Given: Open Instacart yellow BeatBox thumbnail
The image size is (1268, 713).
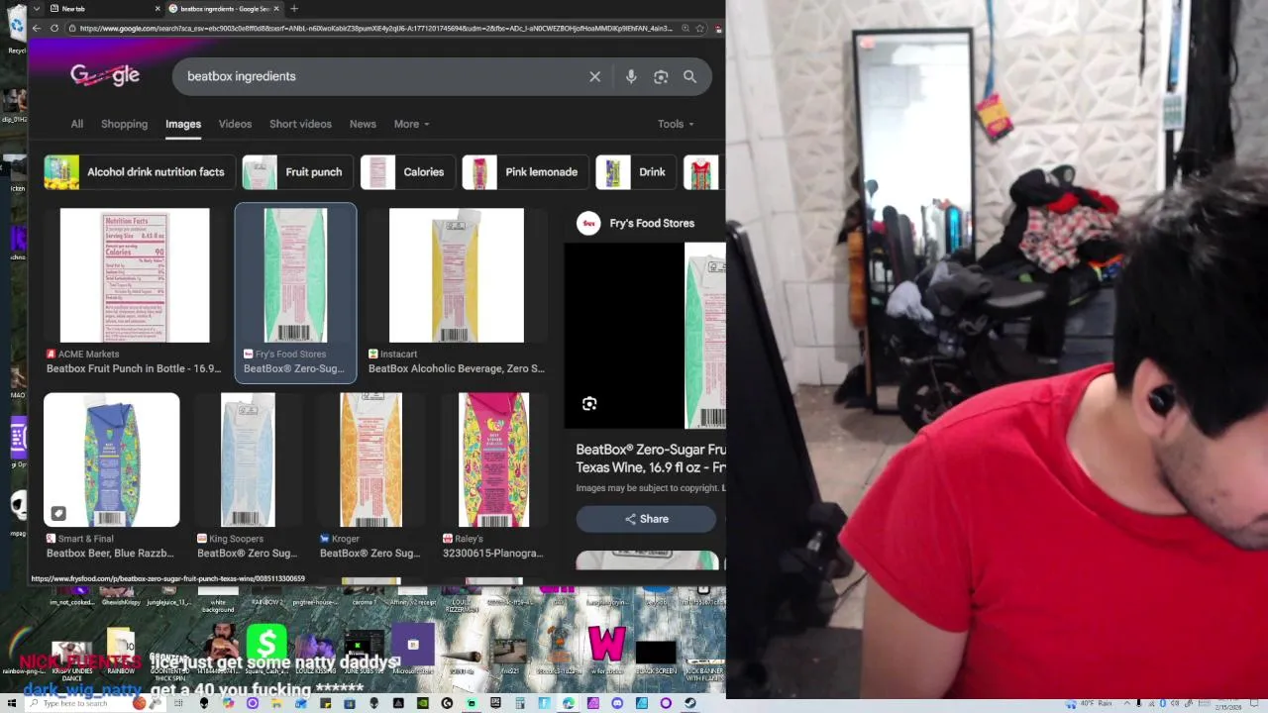Looking at the screenshot, I should point(457,275).
